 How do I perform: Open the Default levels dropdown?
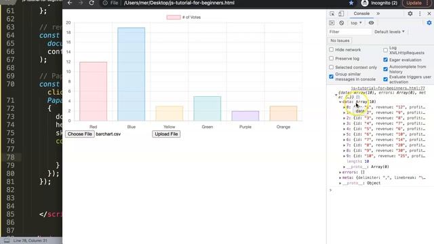tap(389, 32)
